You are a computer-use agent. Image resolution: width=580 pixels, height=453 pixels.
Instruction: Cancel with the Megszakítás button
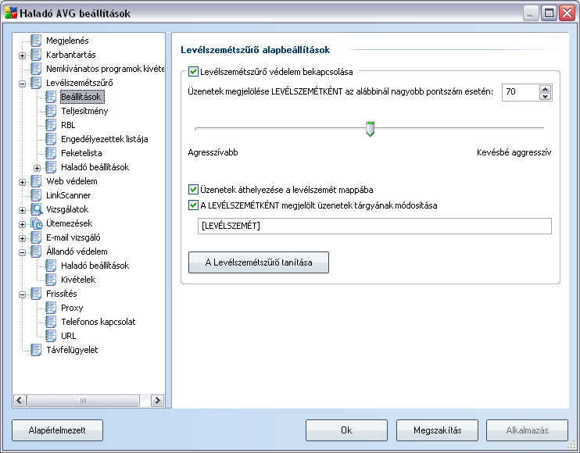(437, 430)
